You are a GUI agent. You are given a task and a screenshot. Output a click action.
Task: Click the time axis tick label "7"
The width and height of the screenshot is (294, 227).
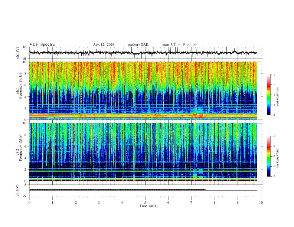pos(191,203)
